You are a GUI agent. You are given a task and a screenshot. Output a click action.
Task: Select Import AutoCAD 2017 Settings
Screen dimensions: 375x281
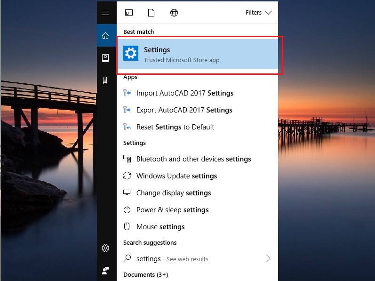point(185,93)
